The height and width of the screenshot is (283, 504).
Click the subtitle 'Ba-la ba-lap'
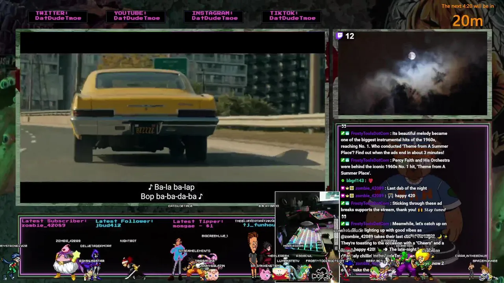click(171, 187)
